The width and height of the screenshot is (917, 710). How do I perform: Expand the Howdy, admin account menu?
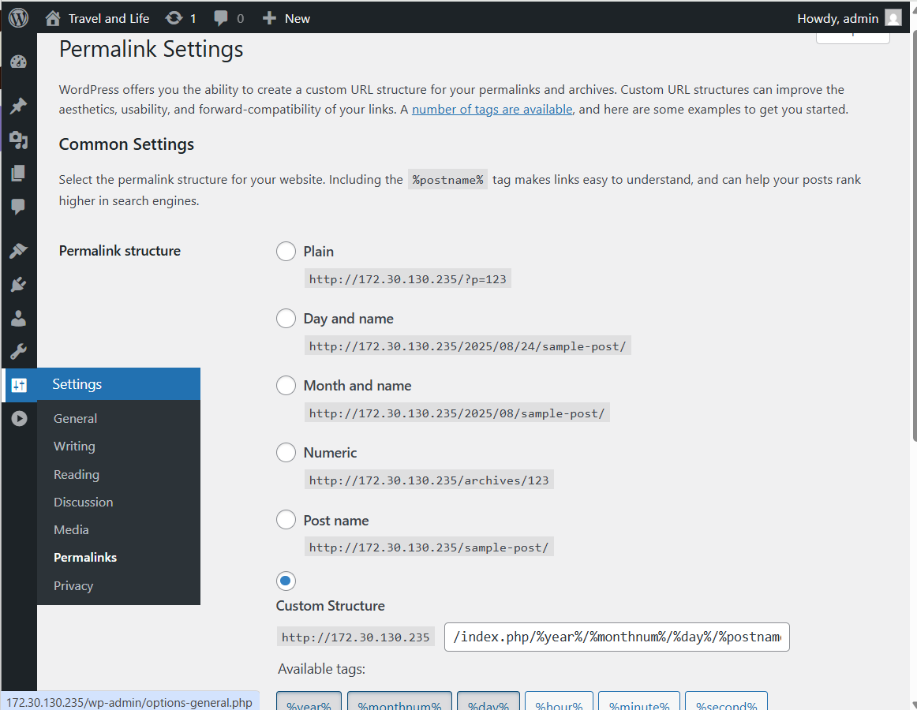pos(848,18)
